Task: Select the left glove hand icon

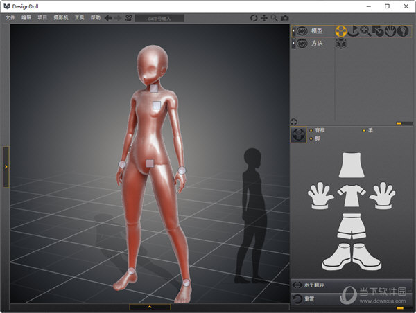Action: [x=320, y=195]
